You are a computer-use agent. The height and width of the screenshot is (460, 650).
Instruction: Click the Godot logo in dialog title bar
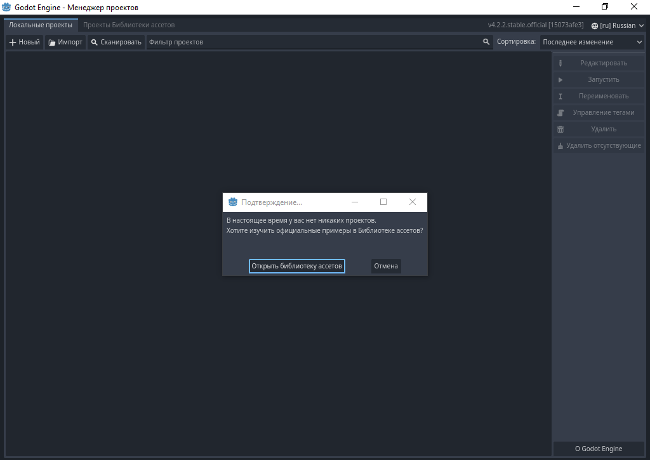233,202
